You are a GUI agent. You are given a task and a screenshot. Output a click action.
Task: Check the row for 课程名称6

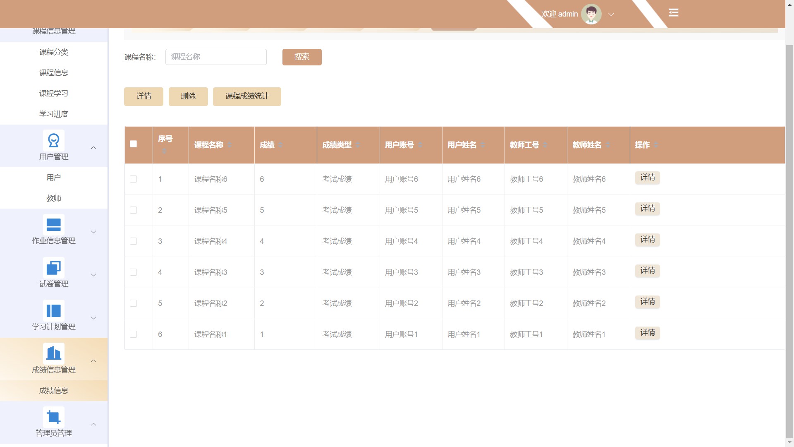click(x=133, y=179)
